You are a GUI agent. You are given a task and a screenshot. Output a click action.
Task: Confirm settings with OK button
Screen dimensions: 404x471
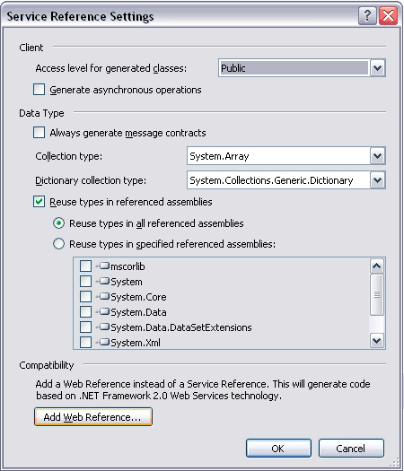pos(278,449)
